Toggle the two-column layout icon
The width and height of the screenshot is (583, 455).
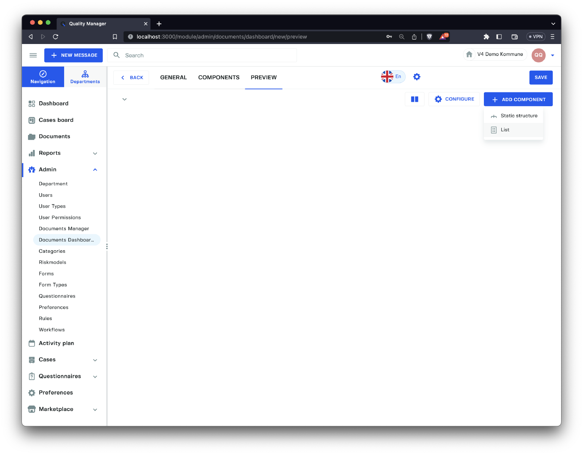tap(415, 99)
